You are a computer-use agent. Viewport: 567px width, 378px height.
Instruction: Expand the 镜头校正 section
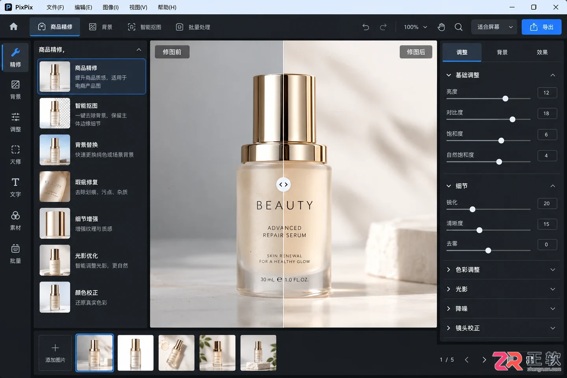click(502, 328)
